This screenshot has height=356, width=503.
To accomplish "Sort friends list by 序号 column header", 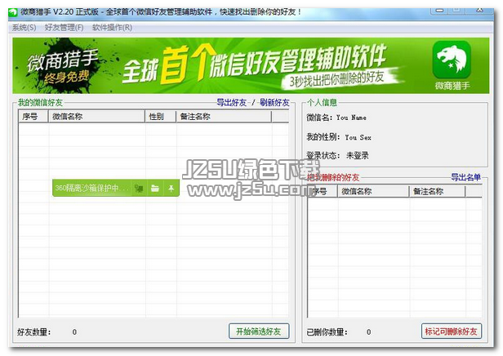I will 33,117.
